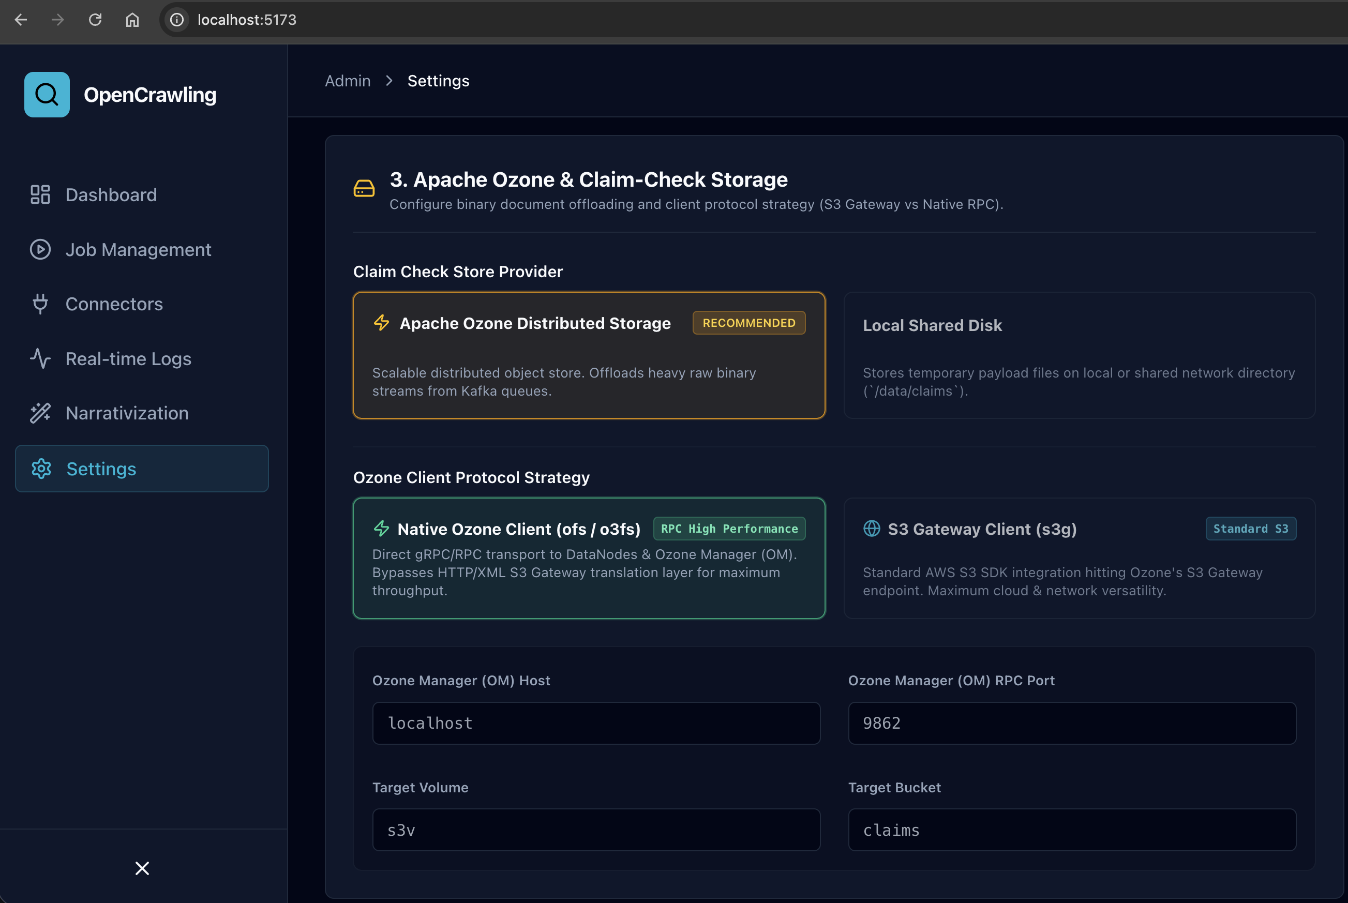Click the hard-drive icon beside section 3 heading
The width and height of the screenshot is (1348, 903).
click(364, 188)
